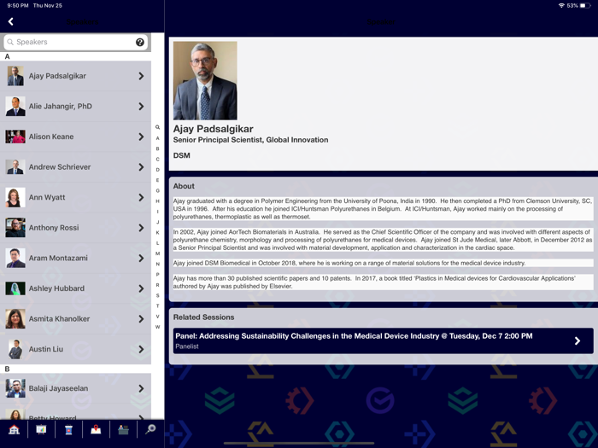Click Ajay Padsalgikar's large profile photo
Viewport: 598px width, 448px height.
[x=205, y=80]
